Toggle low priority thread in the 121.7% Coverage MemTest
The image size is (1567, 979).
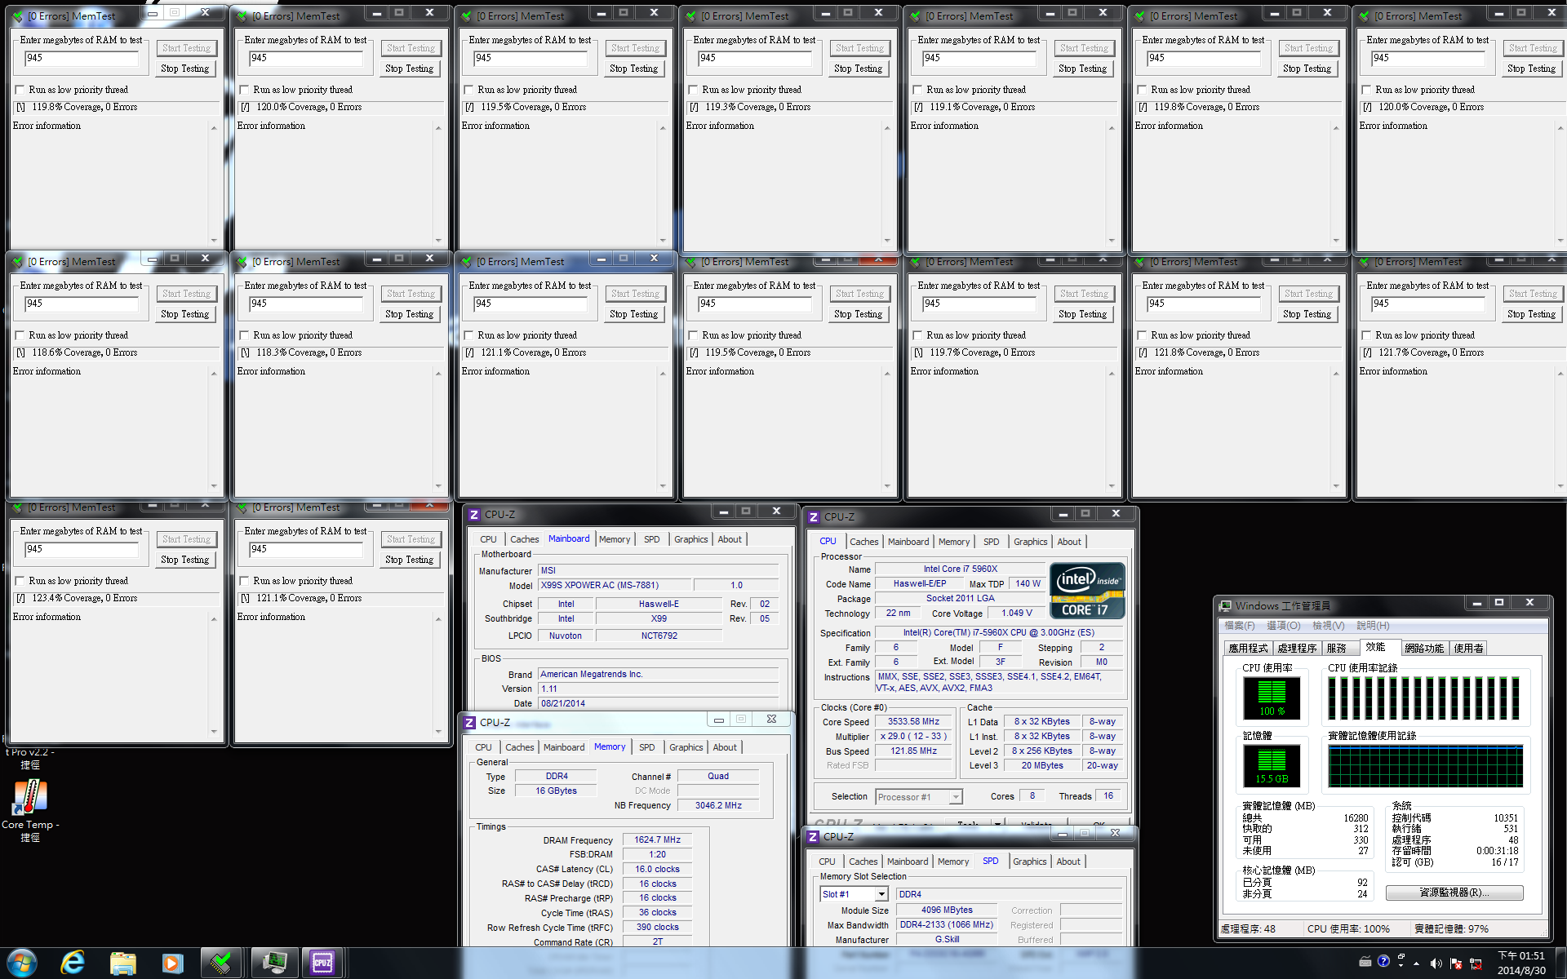1366,335
